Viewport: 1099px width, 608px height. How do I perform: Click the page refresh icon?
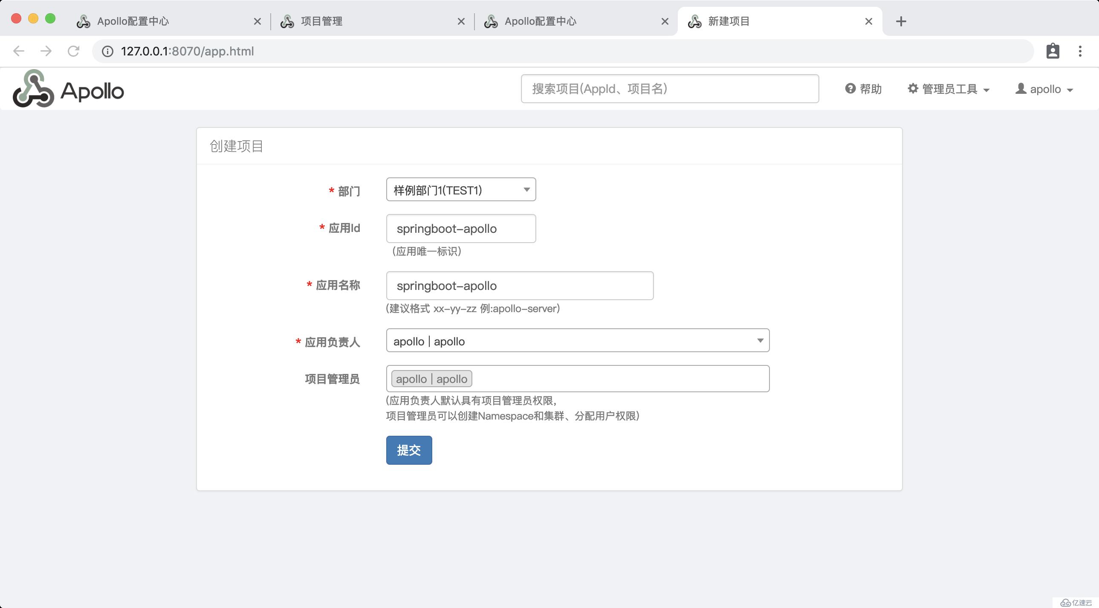point(73,51)
